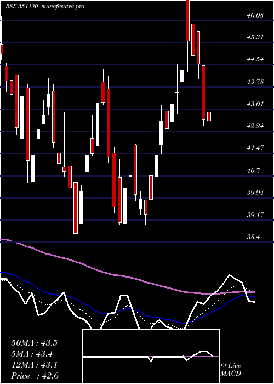Click the 42.24 price level label
The height and width of the screenshot is (384, 274).
(255, 126)
